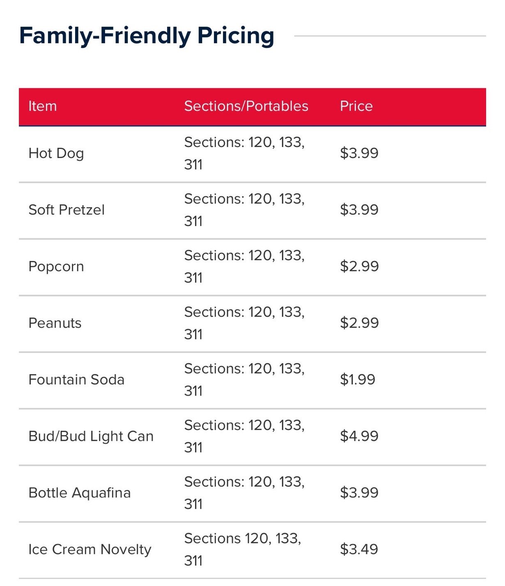Click the Hot Dog $3.99 price
505x586 pixels.
[359, 153]
